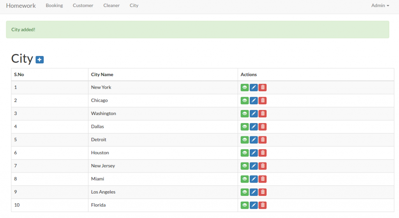Go to the Customer page
The width and height of the screenshot is (399, 218).
tap(83, 5)
